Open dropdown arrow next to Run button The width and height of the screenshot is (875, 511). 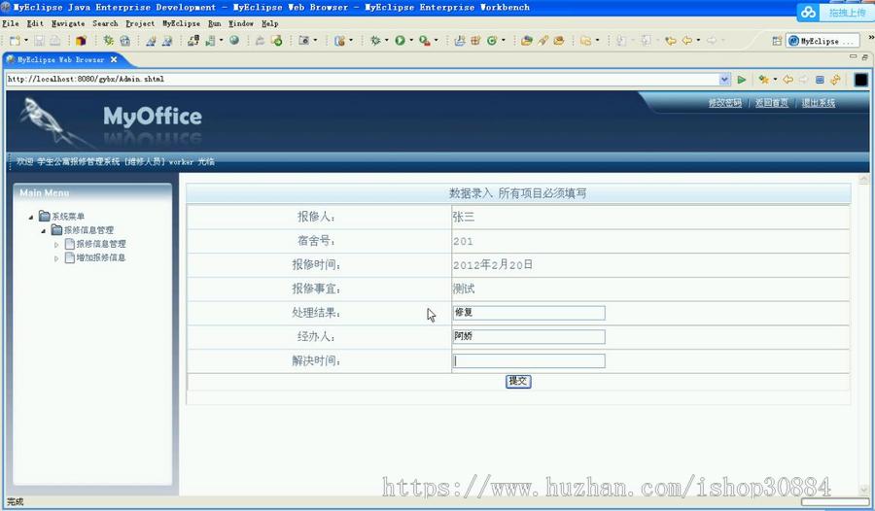(411, 40)
